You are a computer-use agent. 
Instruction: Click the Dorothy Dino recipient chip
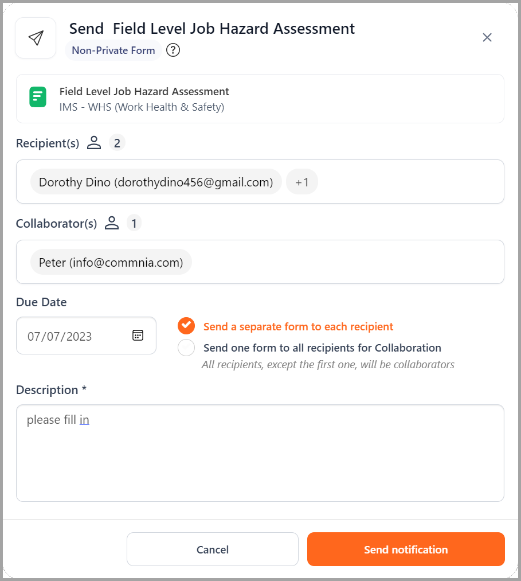pyautogui.click(x=156, y=182)
